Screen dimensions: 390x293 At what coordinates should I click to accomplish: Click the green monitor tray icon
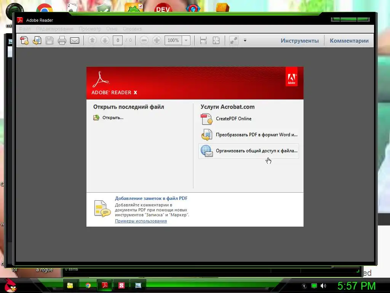click(314, 286)
